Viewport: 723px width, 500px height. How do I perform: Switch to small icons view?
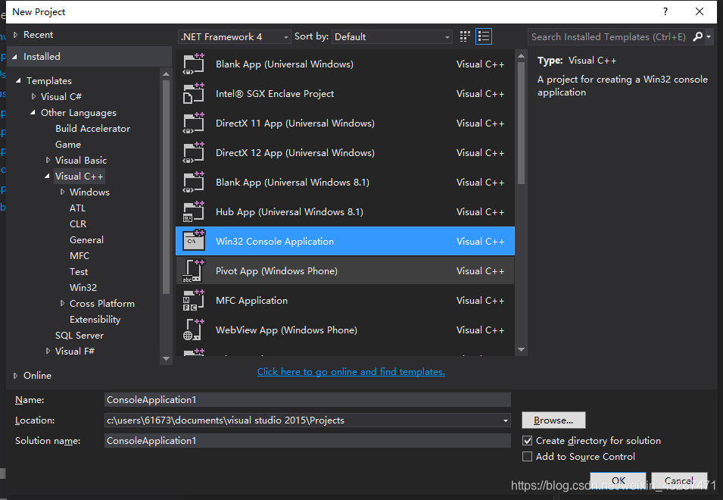465,36
